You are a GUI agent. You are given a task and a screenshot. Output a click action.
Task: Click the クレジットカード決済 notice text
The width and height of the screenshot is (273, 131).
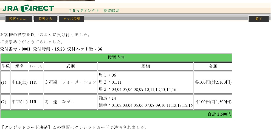pyautogui.click(x=74, y=127)
